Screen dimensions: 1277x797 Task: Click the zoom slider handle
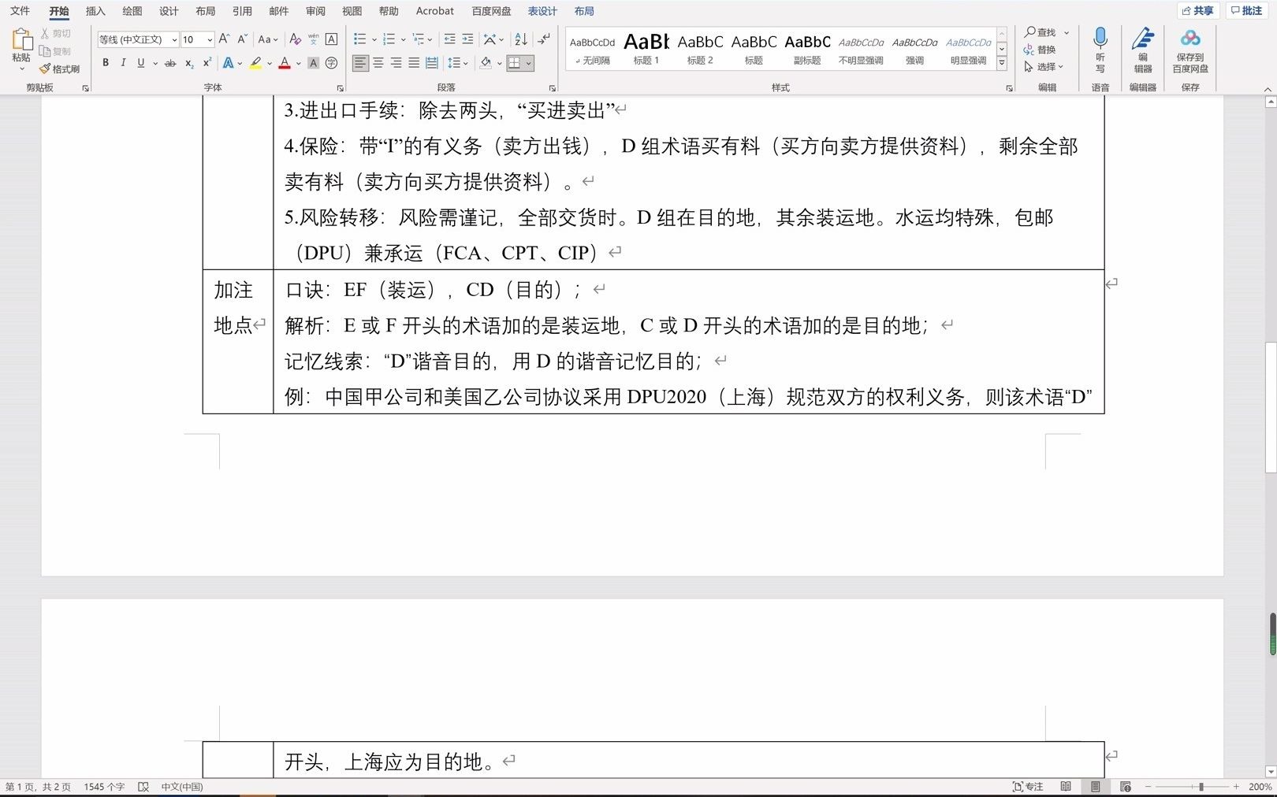tap(1201, 787)
